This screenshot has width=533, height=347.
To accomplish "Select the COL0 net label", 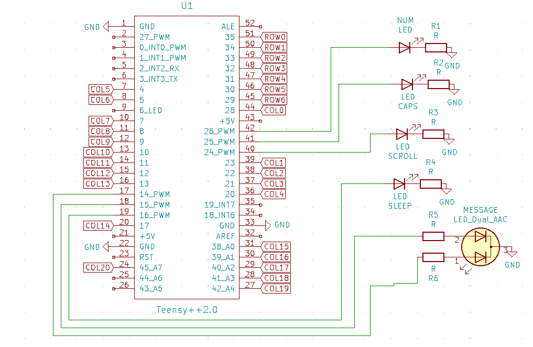I will 275,111.
